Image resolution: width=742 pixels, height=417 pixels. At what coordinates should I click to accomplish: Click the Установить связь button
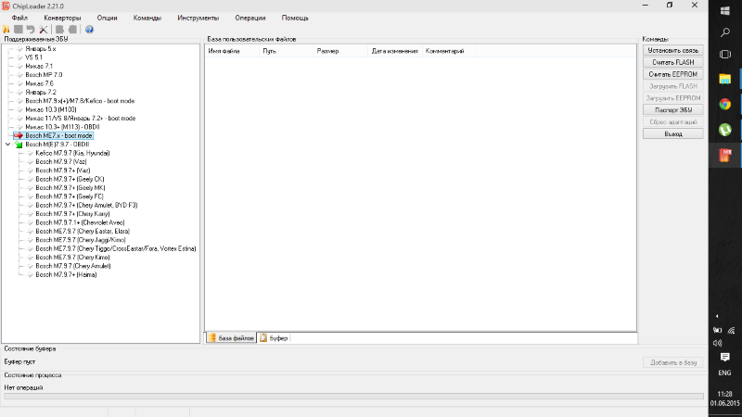[x=672, y=50]
